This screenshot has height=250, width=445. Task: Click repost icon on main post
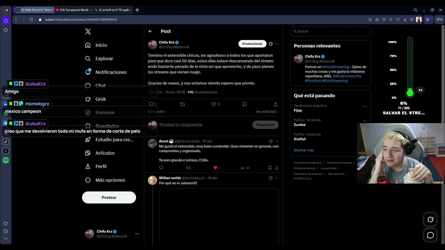(x=182, y=104)
